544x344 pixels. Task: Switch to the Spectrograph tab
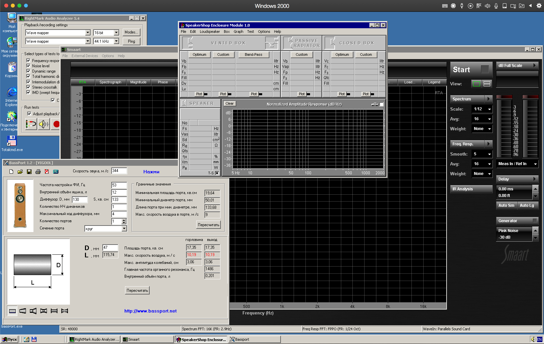point(110,82)
